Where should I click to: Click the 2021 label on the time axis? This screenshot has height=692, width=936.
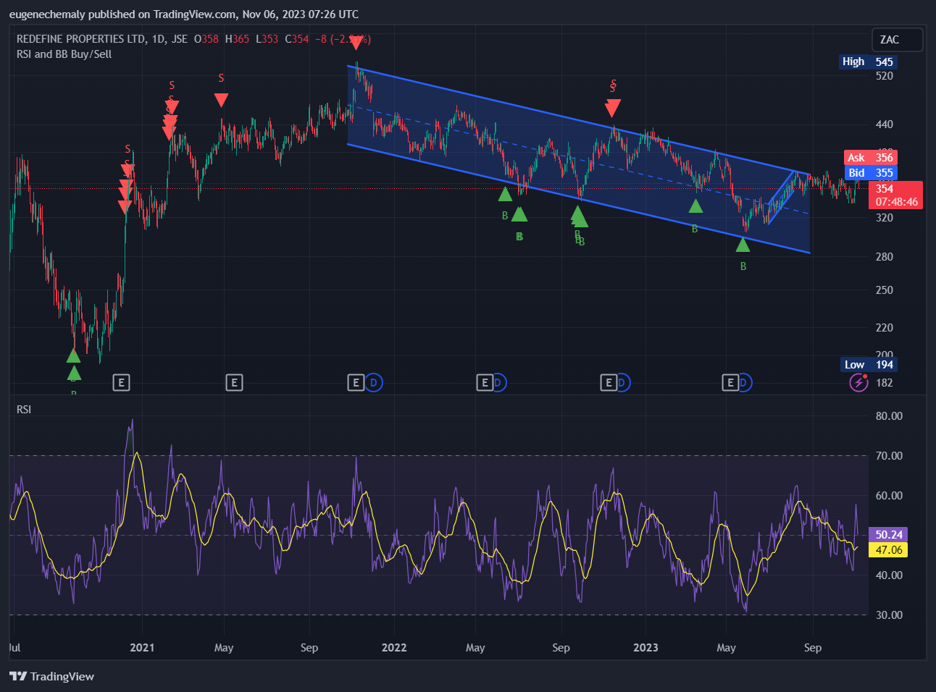coord(142,648)
